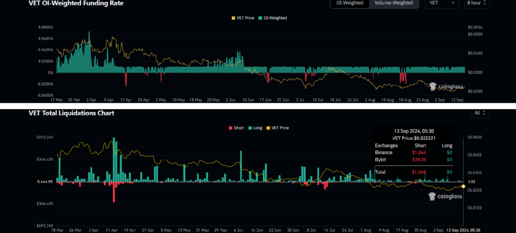Open the 8 hour interval selector

coord(477,3)
